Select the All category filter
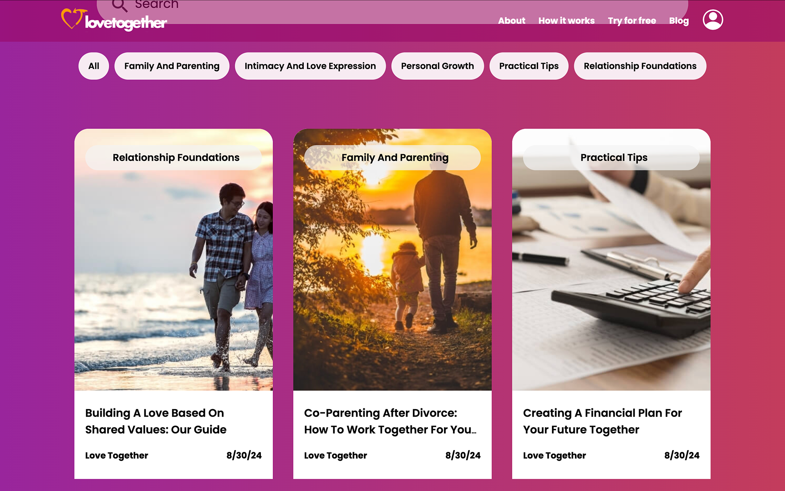 pos(94,66)
